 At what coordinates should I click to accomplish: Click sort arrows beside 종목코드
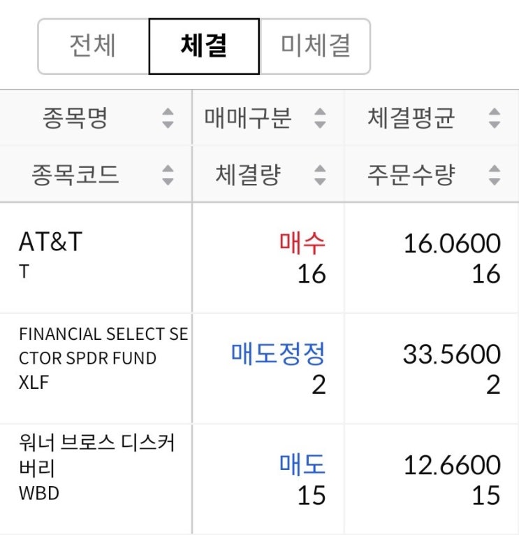(x=168, y=174)
